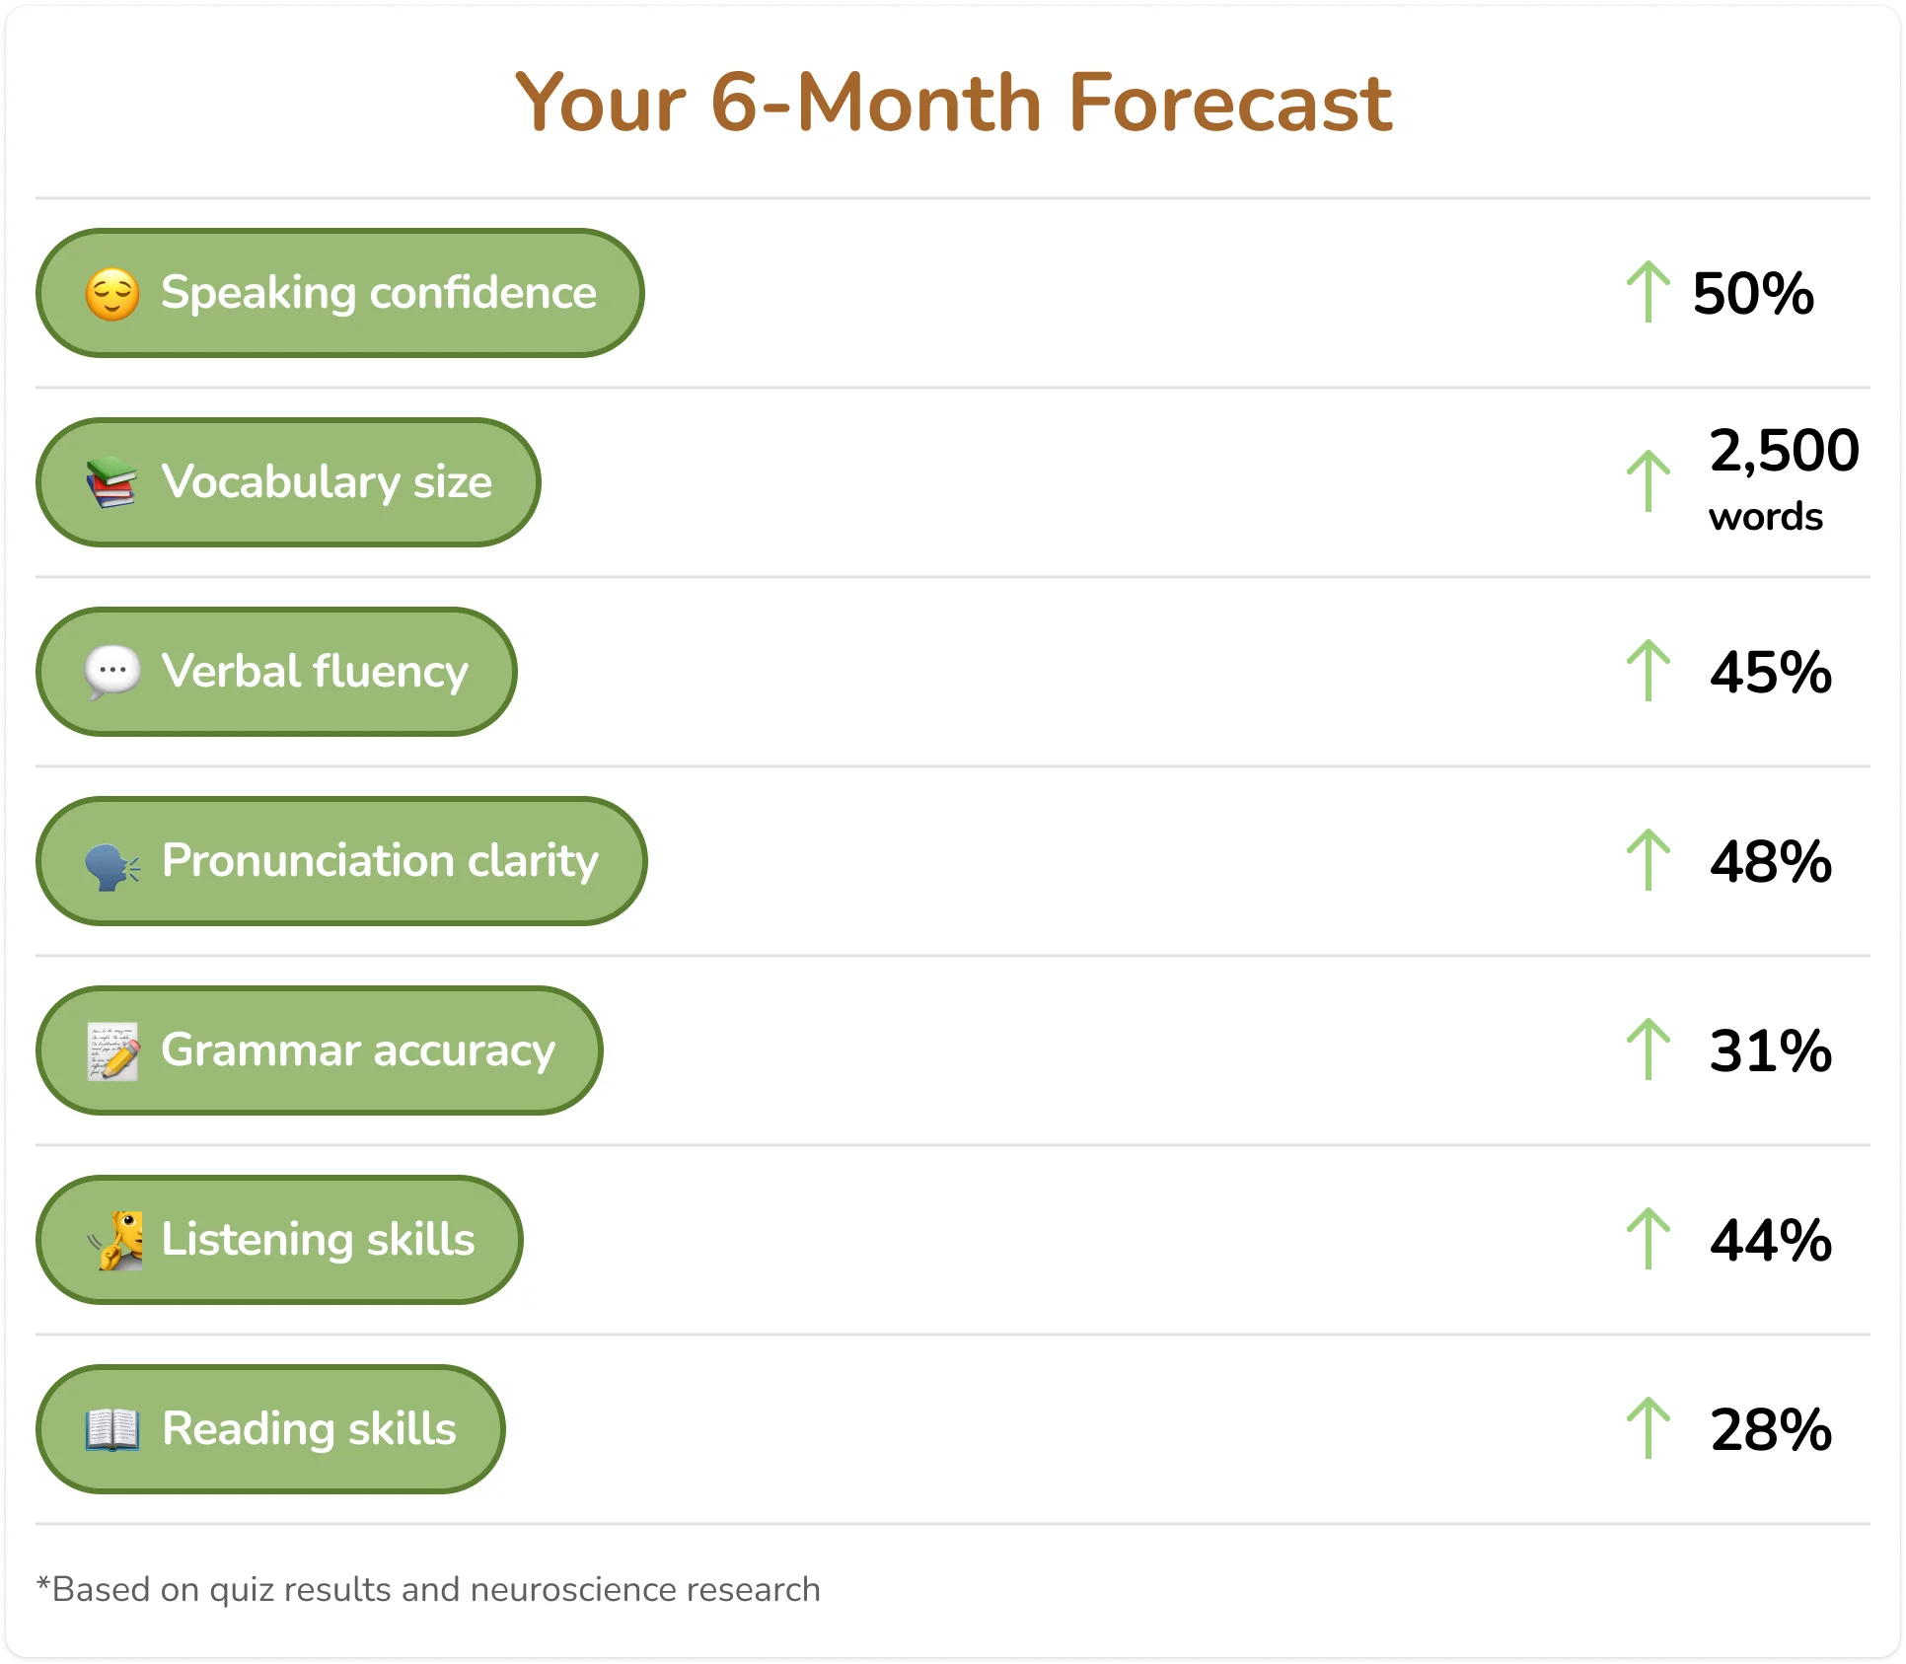Screen dimensions: 1906x1664
Task: Click the memo with pencil emoji
Action: pos(112,1051)
